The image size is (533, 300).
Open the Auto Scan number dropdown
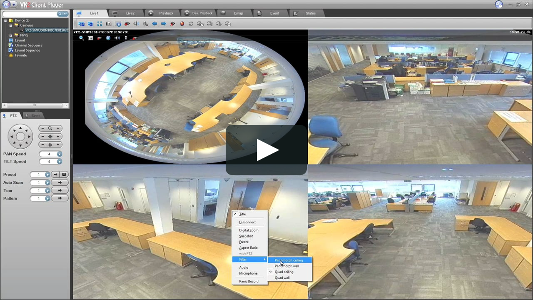pyautogui.click(x=47, y=182)
